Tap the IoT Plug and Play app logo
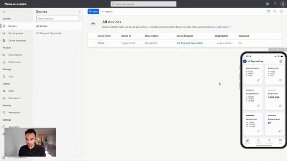Viewport: 287px width, 161px height. coord(245,61)
